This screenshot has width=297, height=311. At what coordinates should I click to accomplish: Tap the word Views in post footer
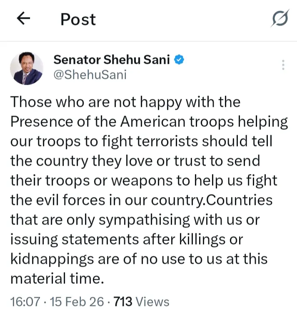pos(152,301)
